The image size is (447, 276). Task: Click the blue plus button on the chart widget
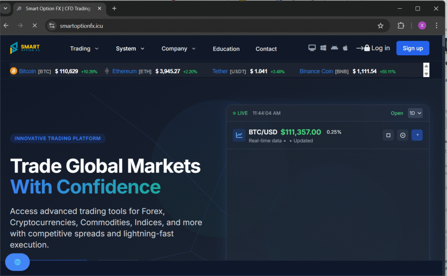point(417,135)
